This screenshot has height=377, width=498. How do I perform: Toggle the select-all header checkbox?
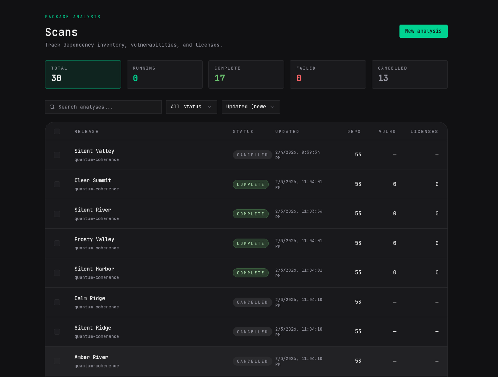tap(57, 132)
